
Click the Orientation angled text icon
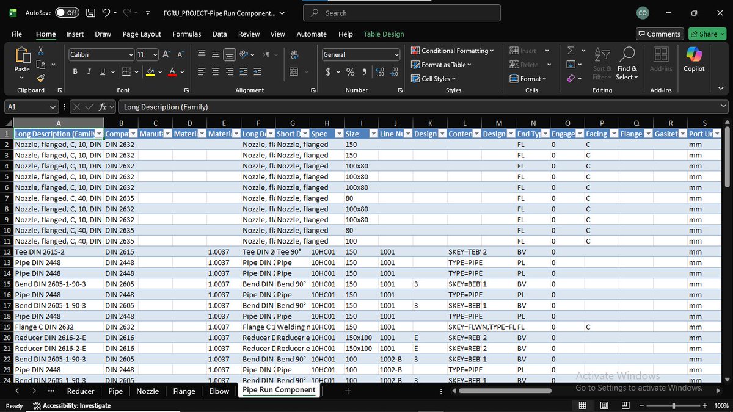(x=244, y=54)
